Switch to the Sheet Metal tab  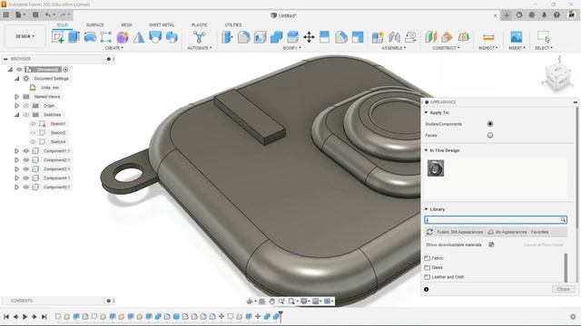(162, 24)
